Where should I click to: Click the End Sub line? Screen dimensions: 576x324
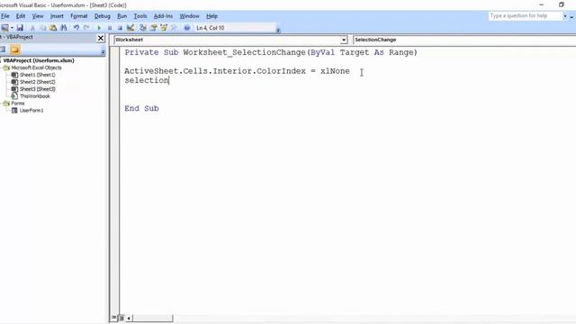(141, 108)
